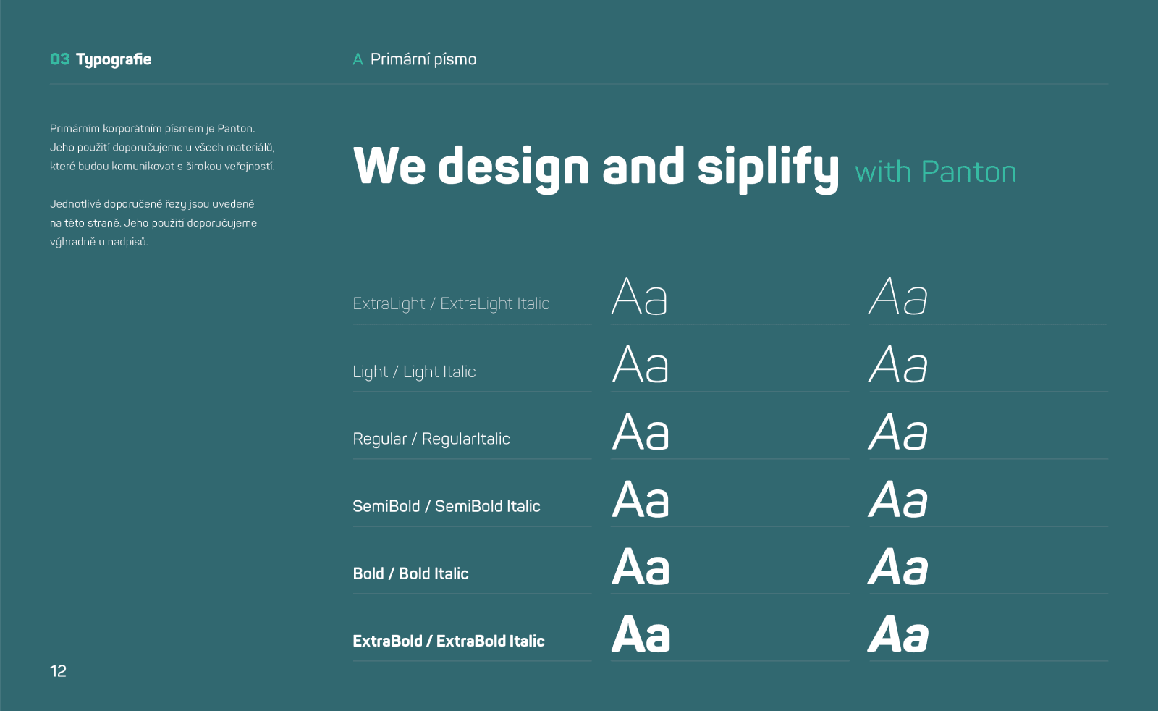1158x711 pixels.
Task: Select the italic Light "Aa" specimen
Action: (x=898, y=364)
